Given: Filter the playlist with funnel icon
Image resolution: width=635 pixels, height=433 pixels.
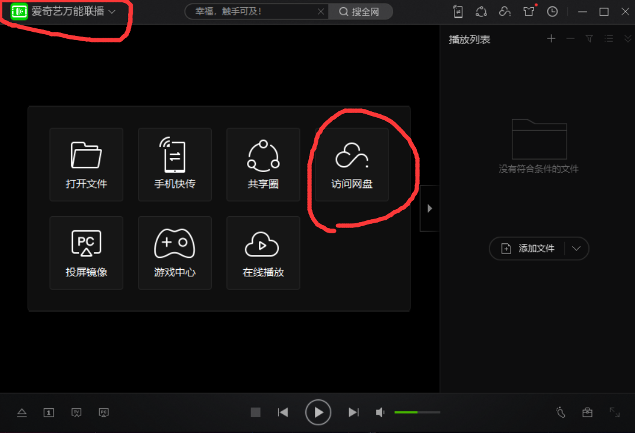Looking at the screenshot, I should [x=589, y=38].
